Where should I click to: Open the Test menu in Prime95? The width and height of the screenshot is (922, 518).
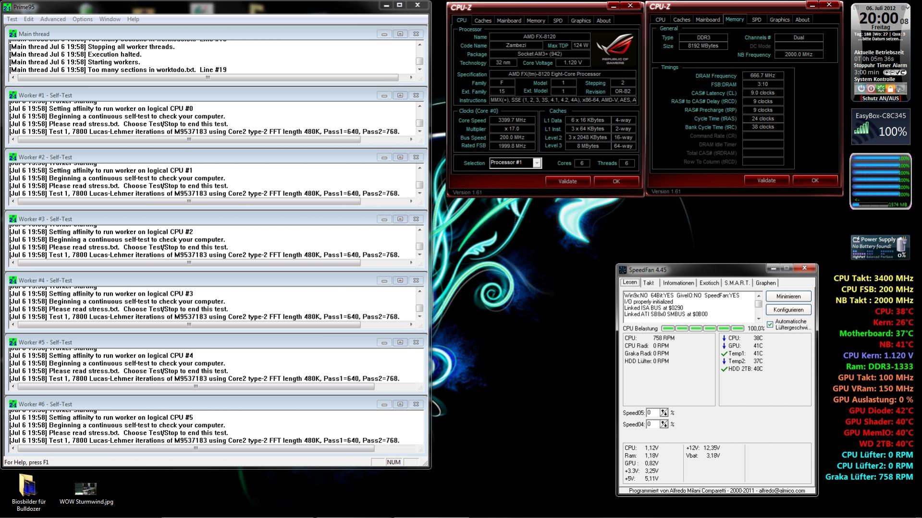click(12, 19)
